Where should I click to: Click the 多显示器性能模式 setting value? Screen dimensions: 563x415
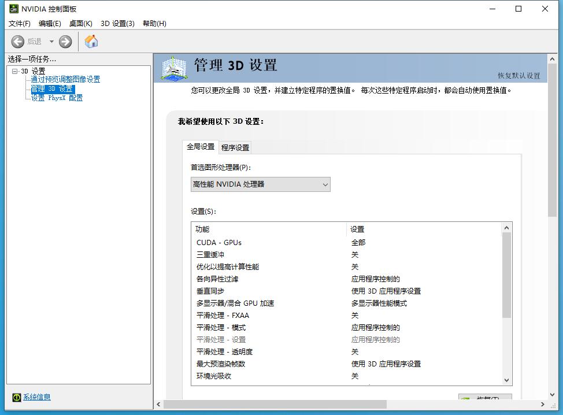[379, 303]
